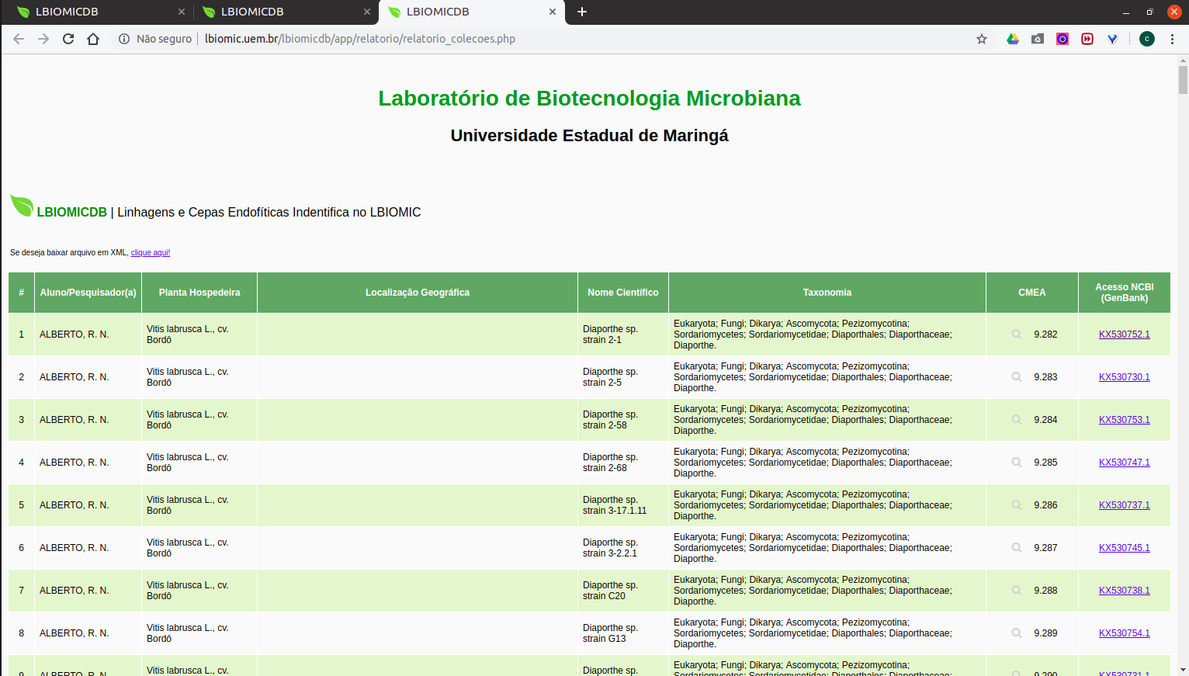Click the magnifier icon for CMEA 9.289
The height and width of the screenshot is (676, 1189).
1017,633
